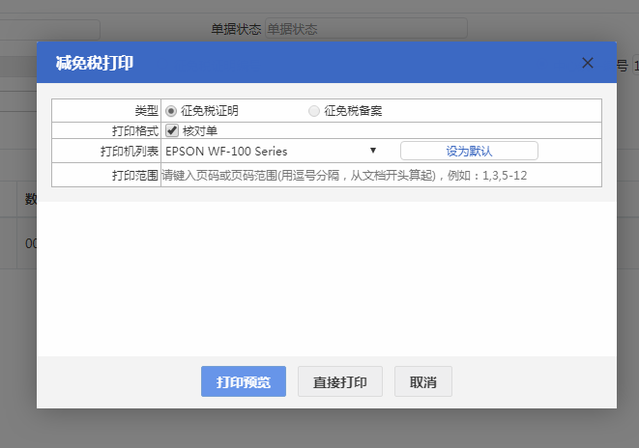The width and height of the screenshot is (639, 448).
Task: Focus the 打印范围 page range input field
Action: point(381,176)
